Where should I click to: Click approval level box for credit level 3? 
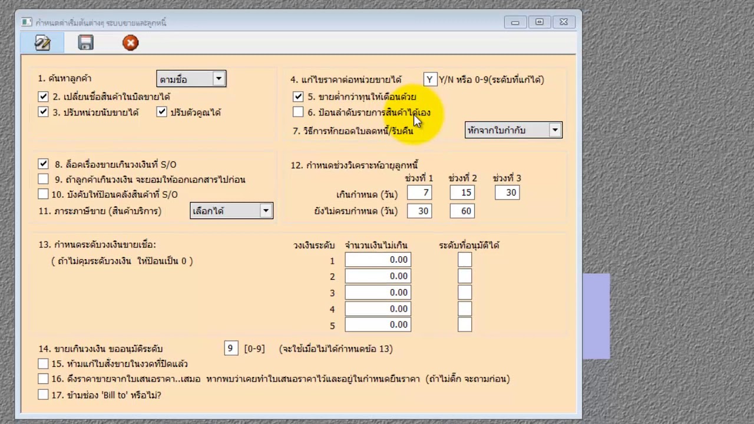click(465, 292)
